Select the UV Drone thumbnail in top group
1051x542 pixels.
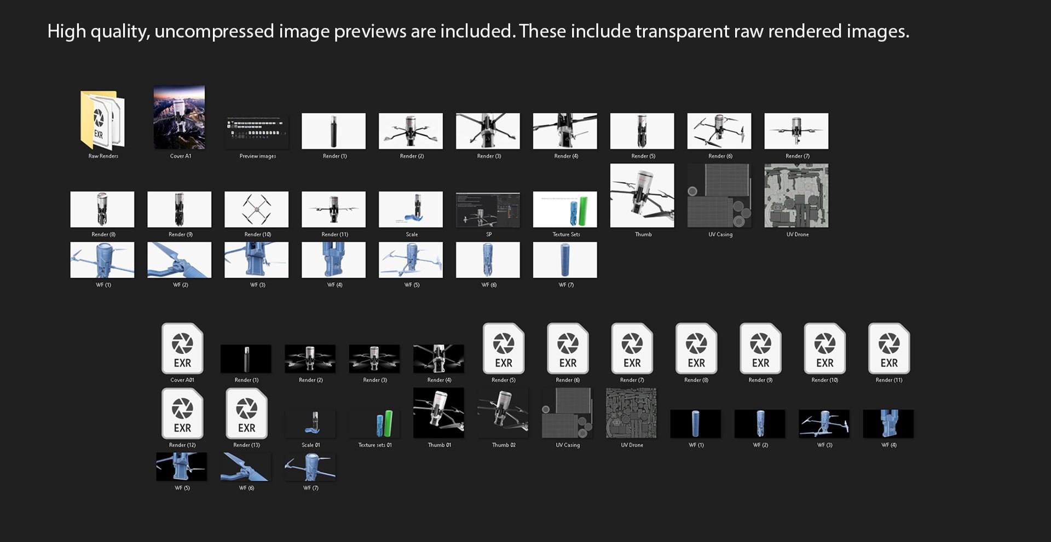coord(796,195)
